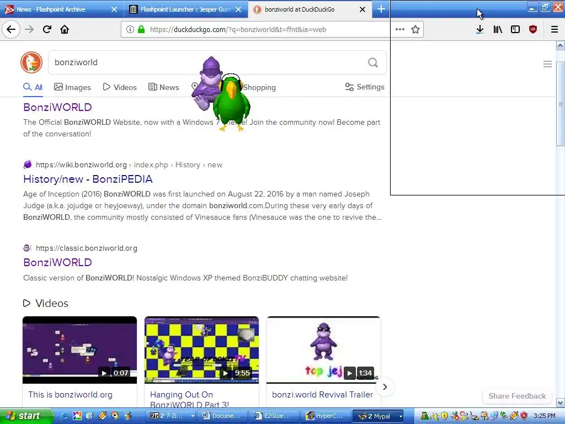This screenshot has width=565, height=424.
Task: Click the media player quick launch icon
Action: coord(115,416)
